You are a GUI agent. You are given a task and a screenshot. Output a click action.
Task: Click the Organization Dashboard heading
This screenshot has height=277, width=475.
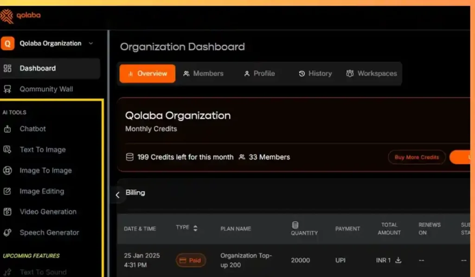(182, 47)
